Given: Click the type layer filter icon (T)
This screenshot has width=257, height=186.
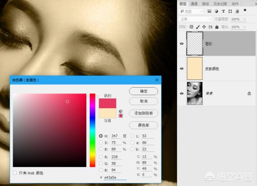Looking at the screenshot, I should 223,11.
